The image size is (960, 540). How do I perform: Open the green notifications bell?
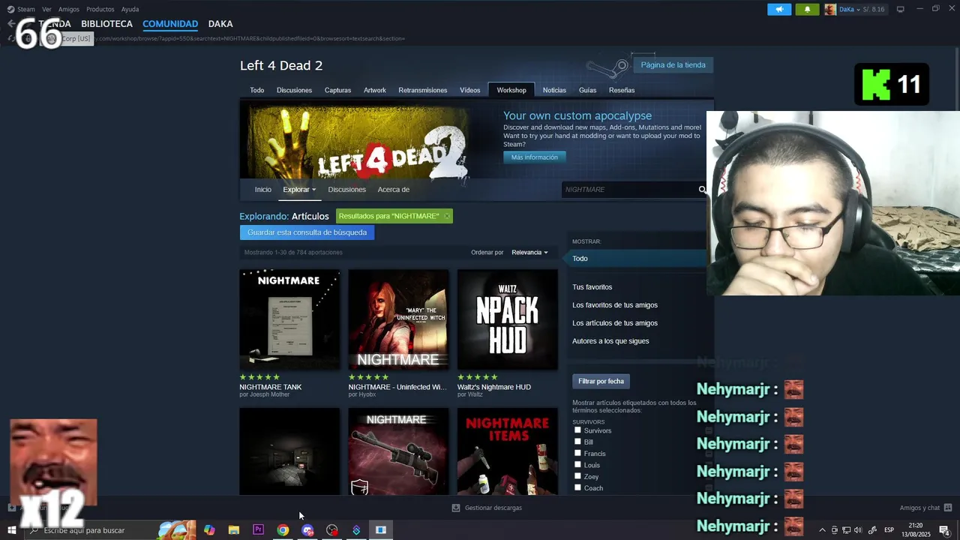807,9
